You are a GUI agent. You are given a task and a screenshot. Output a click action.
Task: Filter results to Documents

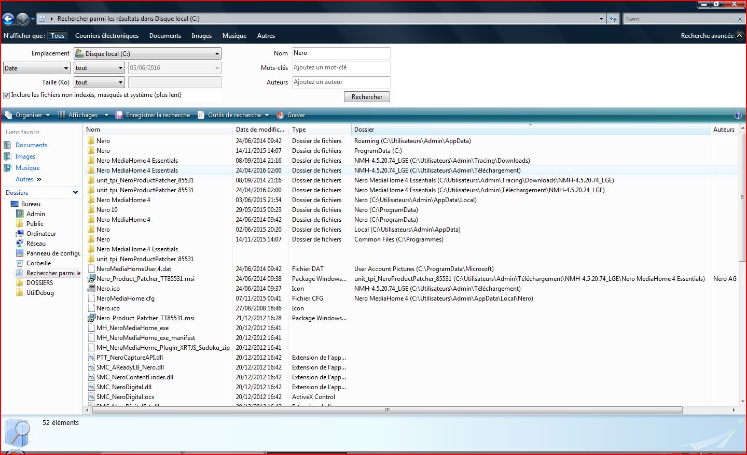click(165, 36)
